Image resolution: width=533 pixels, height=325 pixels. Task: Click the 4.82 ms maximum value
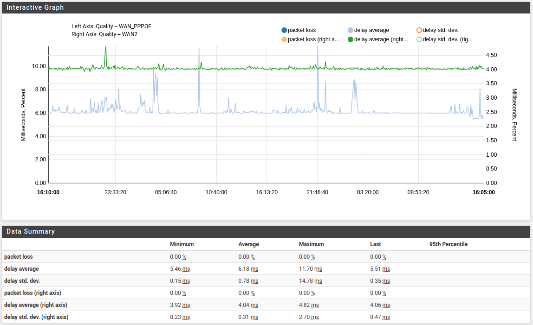[x=309, y=306]
